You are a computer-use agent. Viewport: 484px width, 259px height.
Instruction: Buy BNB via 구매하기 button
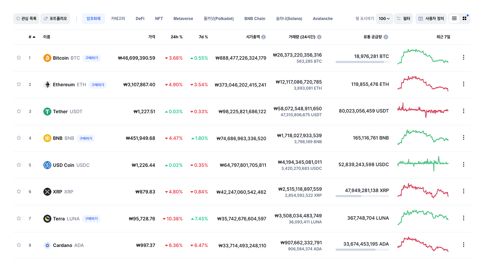point(86,138)
